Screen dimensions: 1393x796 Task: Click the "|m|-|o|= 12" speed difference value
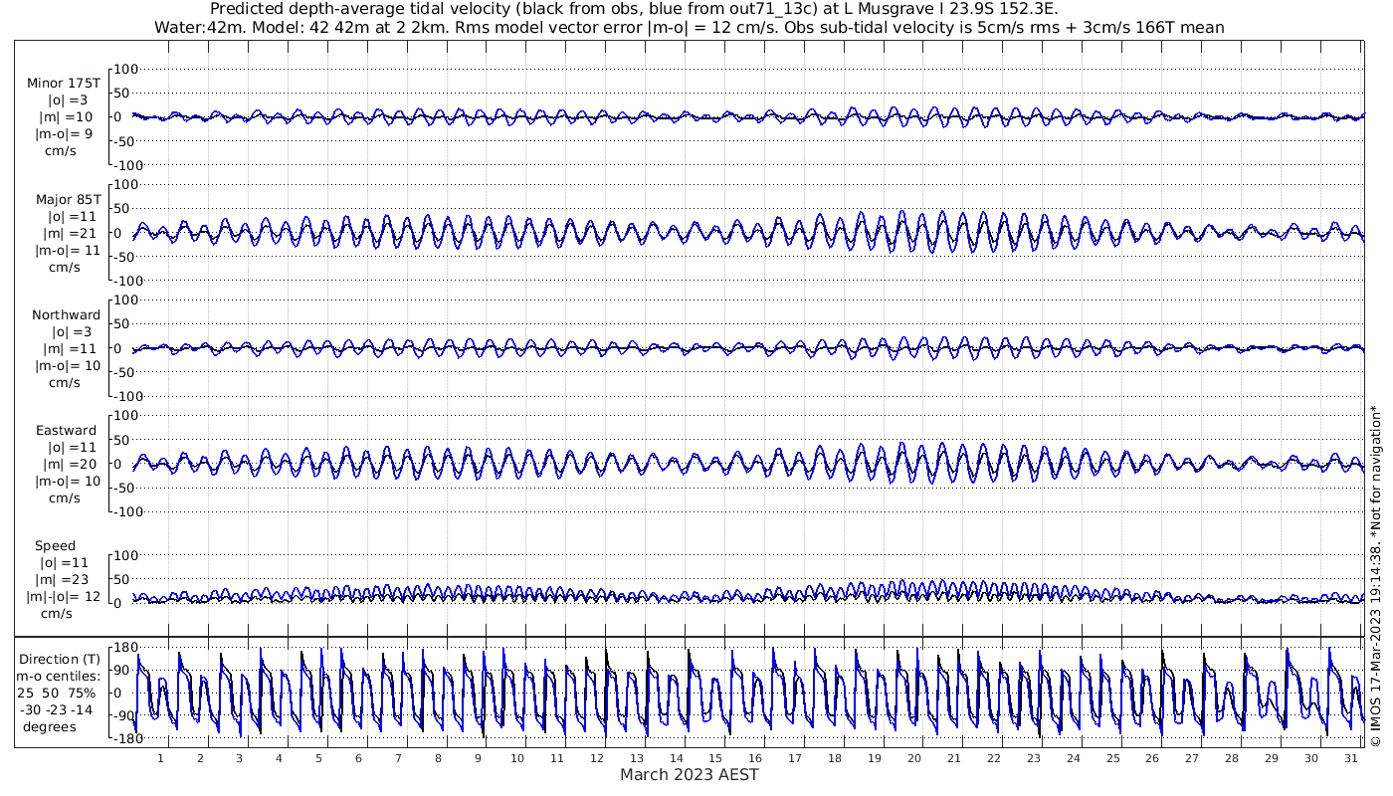65,597
